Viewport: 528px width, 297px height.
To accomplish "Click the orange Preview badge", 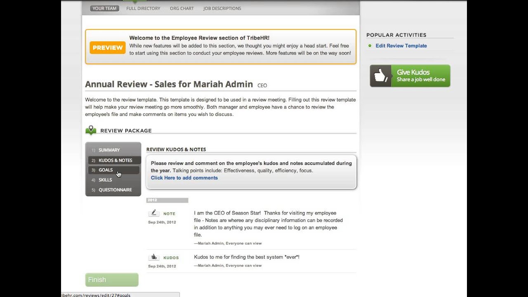I will click(107, 47).
